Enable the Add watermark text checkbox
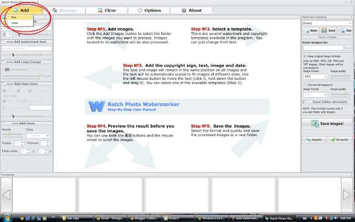Screen dimensions: 355x222 coord(3,42)
